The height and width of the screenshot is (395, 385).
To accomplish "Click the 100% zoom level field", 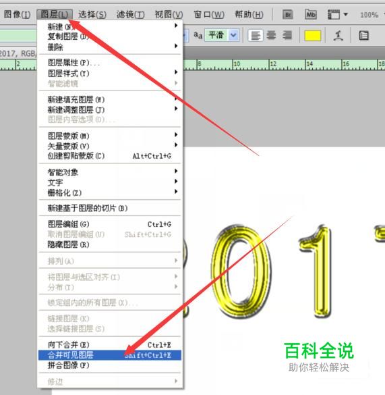I will tap(369, 15).
